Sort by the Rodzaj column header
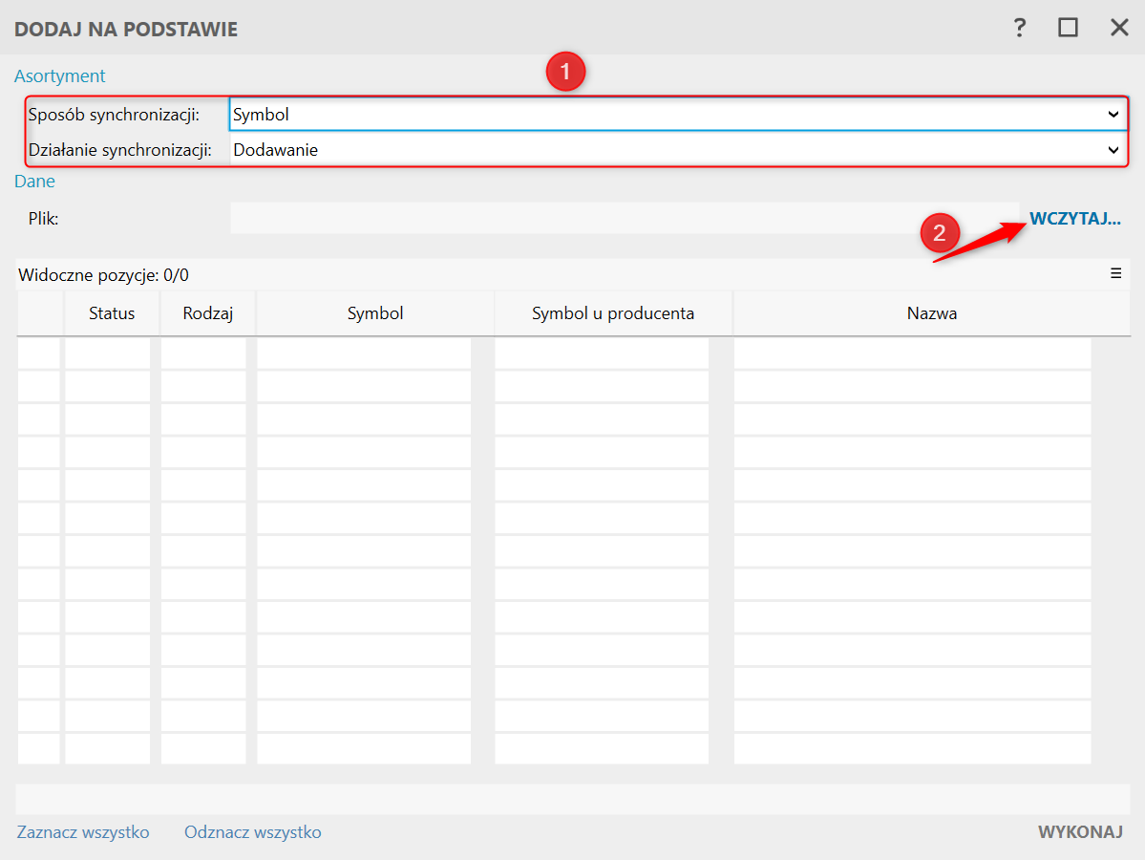This screenshot has width=1145, height=860. 208,313
